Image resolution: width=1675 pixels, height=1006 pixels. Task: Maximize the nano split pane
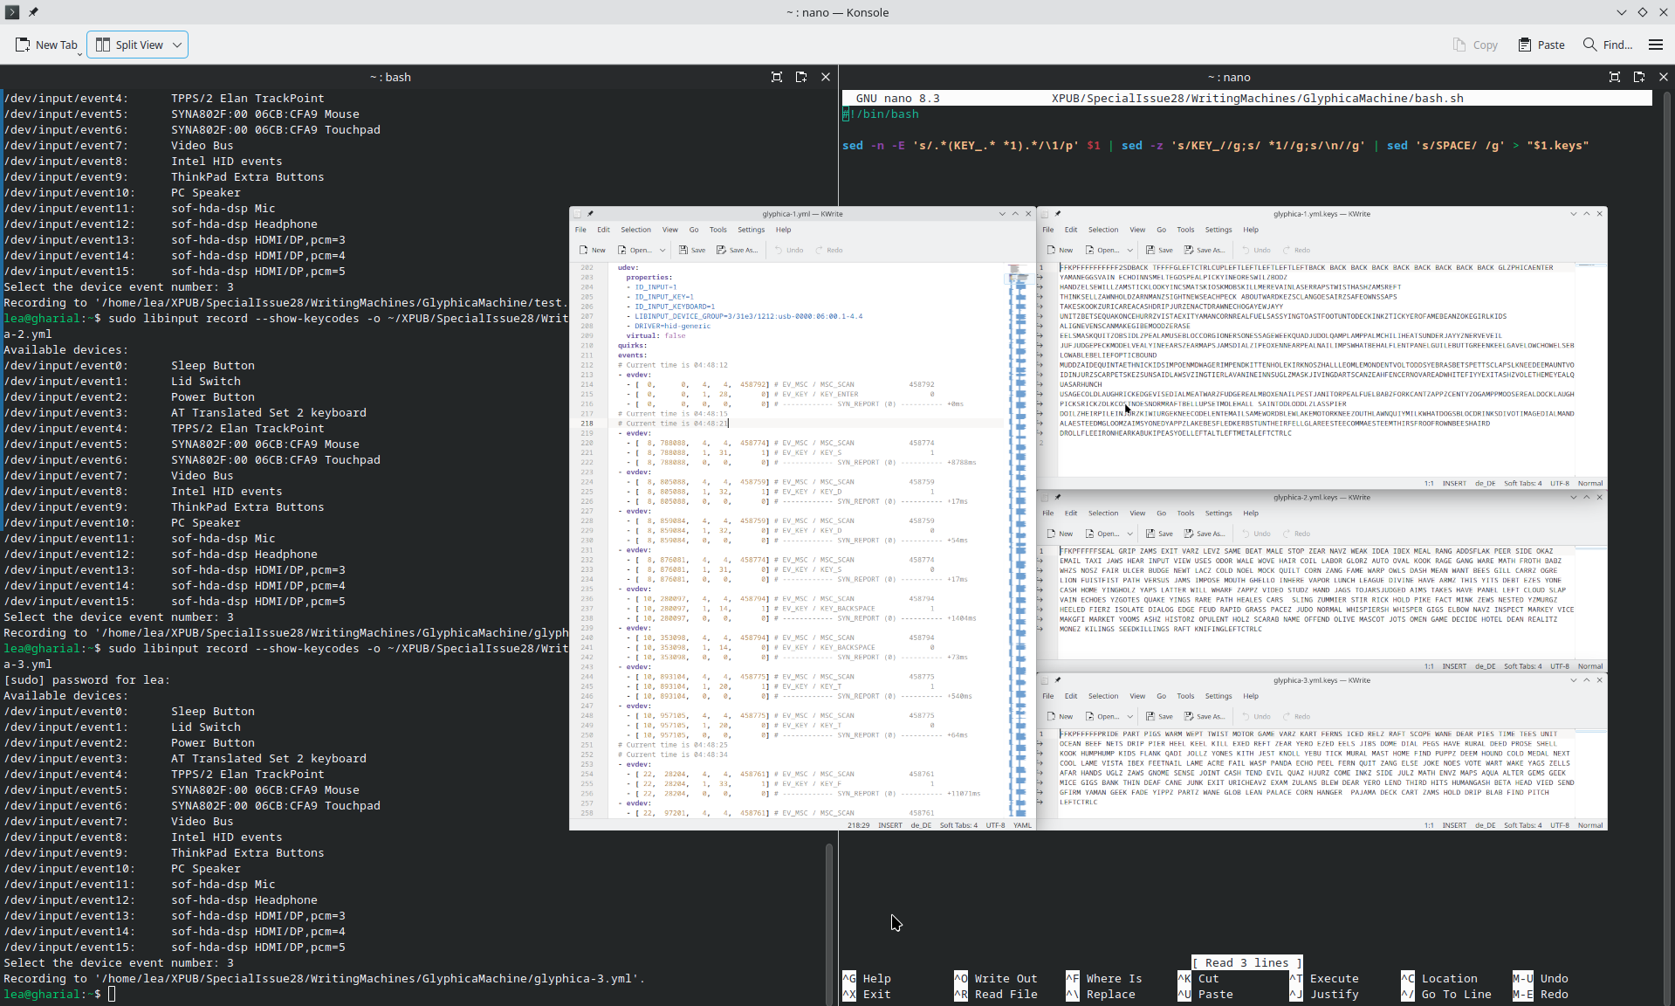pos(1615,77)
